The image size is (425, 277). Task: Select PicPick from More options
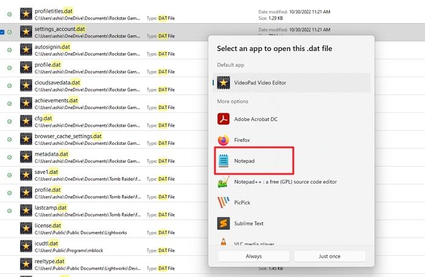point(291,202)
